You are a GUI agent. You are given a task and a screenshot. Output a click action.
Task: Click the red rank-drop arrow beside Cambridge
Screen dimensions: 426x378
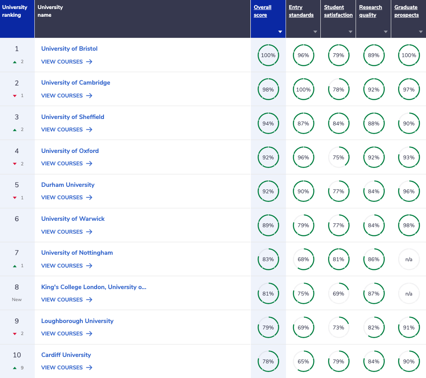14,95
